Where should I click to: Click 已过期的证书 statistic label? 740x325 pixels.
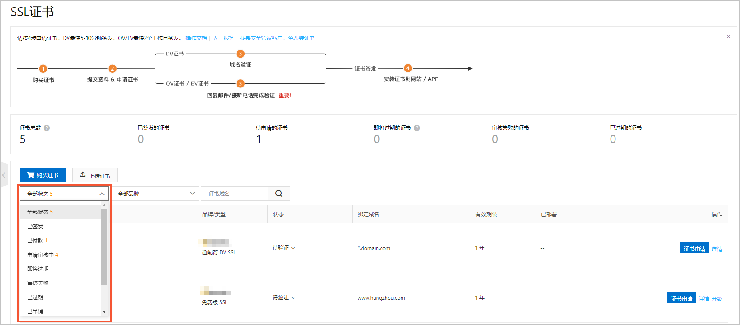point(626,128)
